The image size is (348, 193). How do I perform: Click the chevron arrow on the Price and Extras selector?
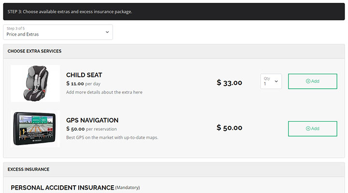pyautogui.click(x=107, y=32)
